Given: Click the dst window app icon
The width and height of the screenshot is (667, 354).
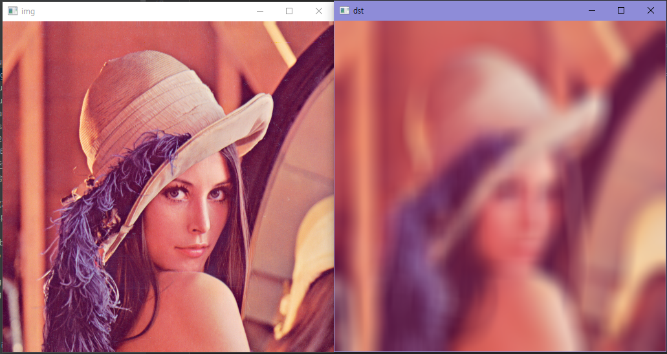Looking at the screenshot, I should (x=345, y=10).
